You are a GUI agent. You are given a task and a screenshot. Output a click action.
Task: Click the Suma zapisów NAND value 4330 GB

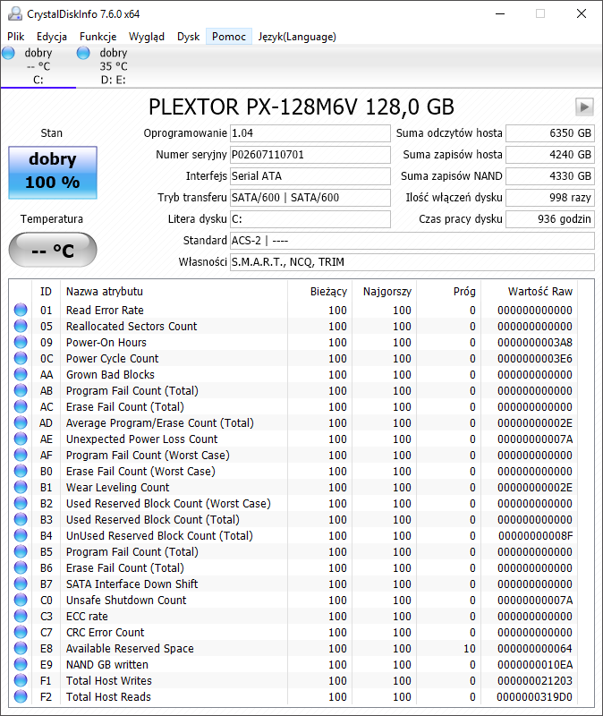tap(550, 176)
